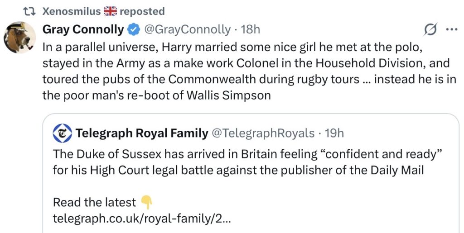Screen dimensions: 464x233
Task: Open the Xenosmilus profile link
Action: [71, 11]
